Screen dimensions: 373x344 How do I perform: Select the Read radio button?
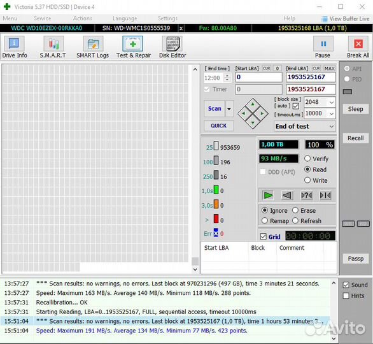pos(307,169)
